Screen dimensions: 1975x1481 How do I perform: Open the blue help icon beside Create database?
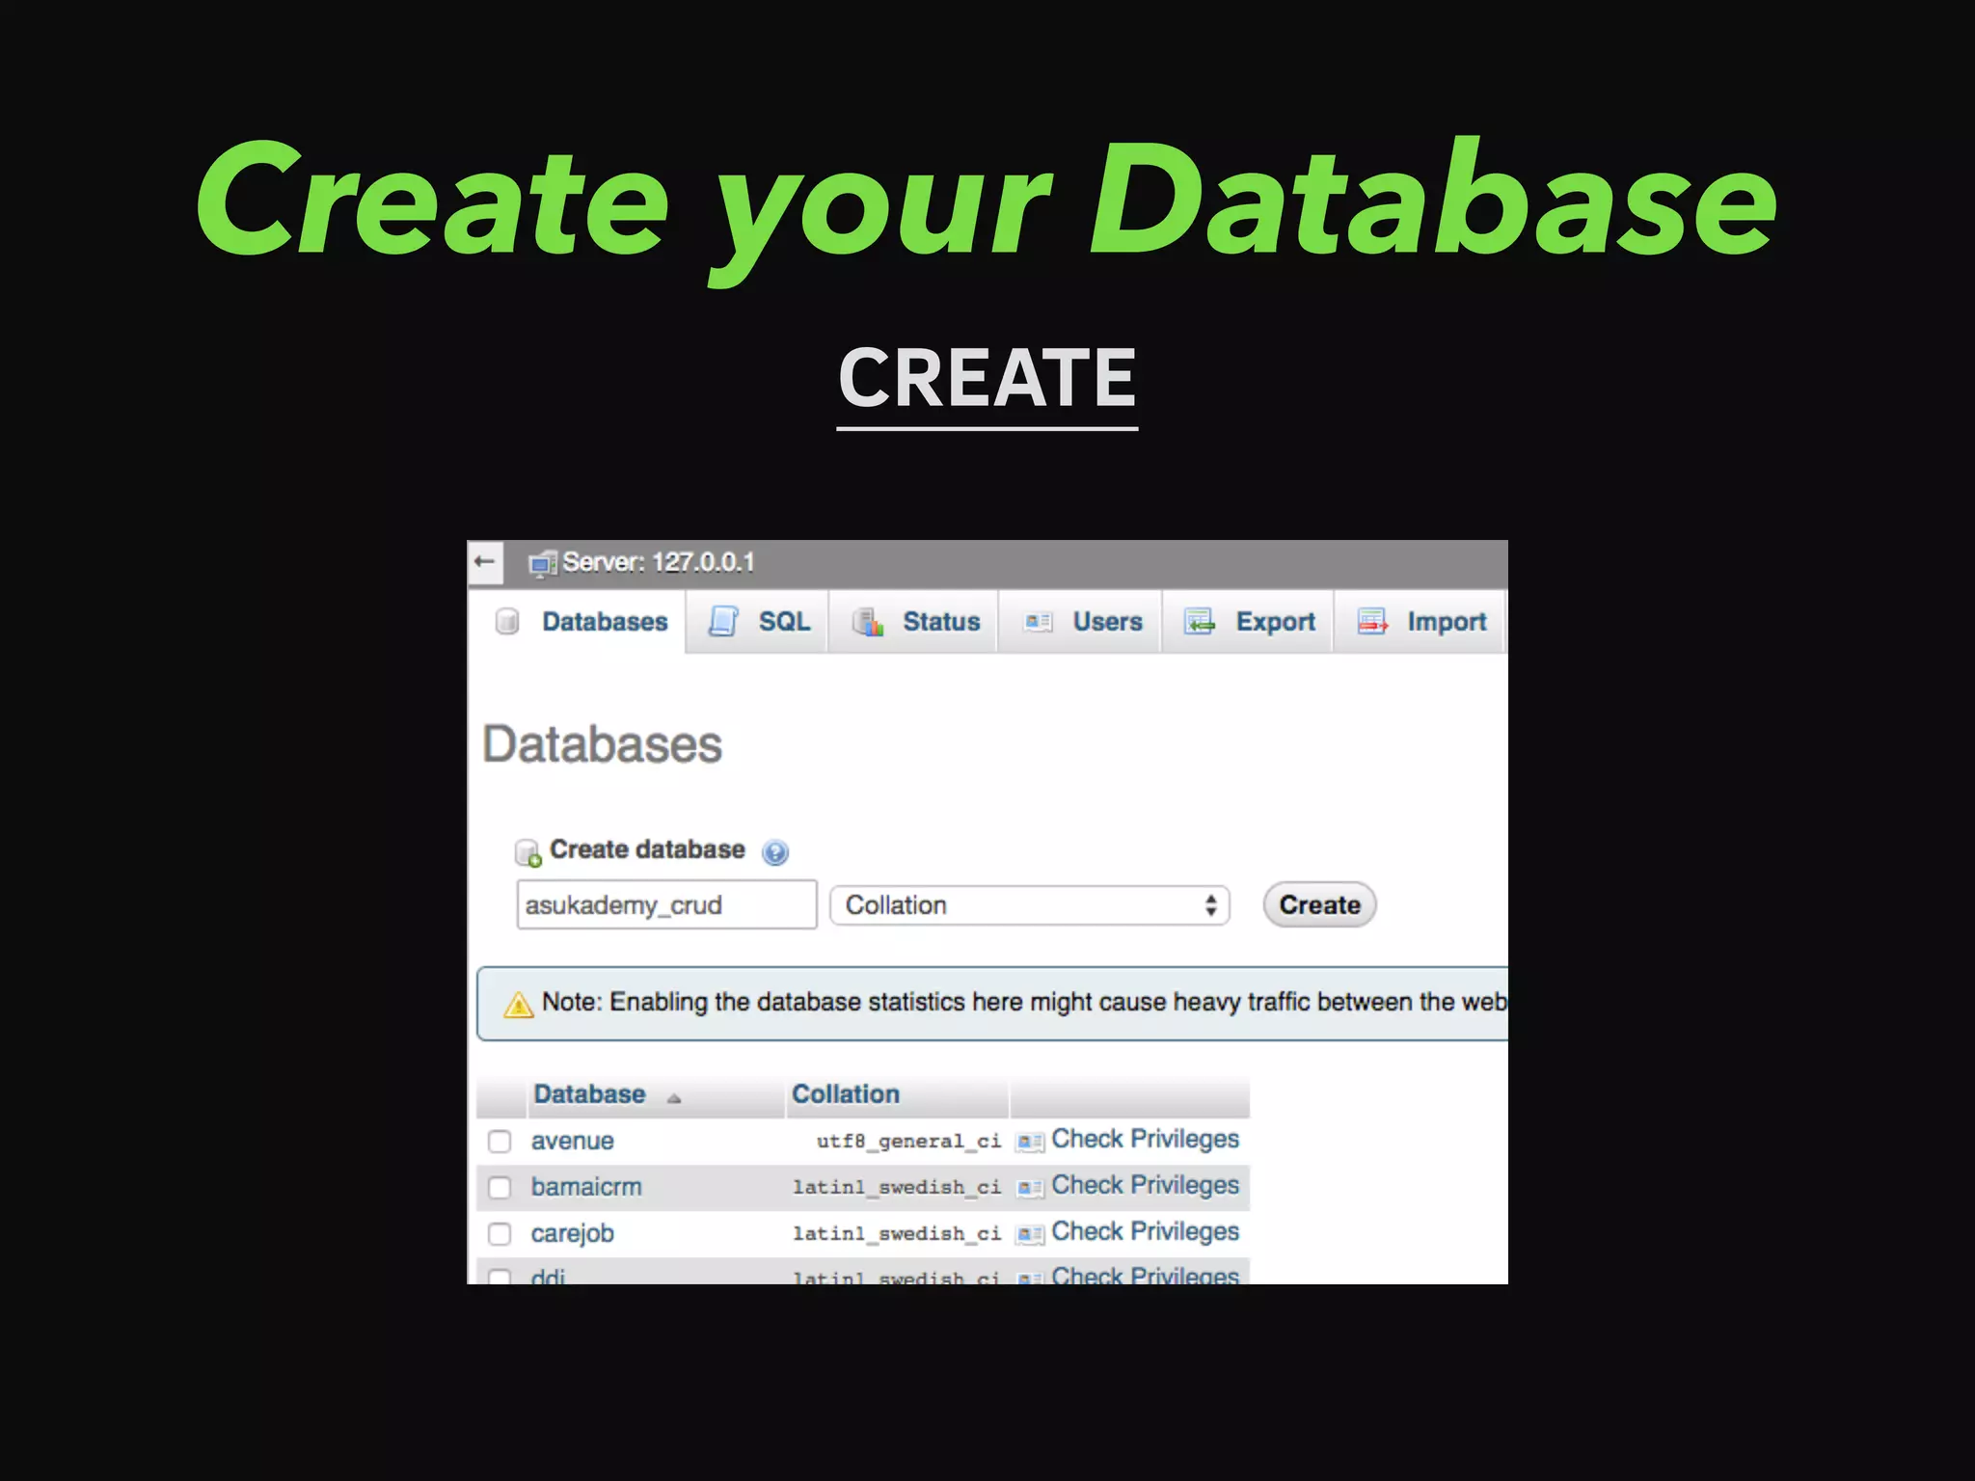coord(775,852)
